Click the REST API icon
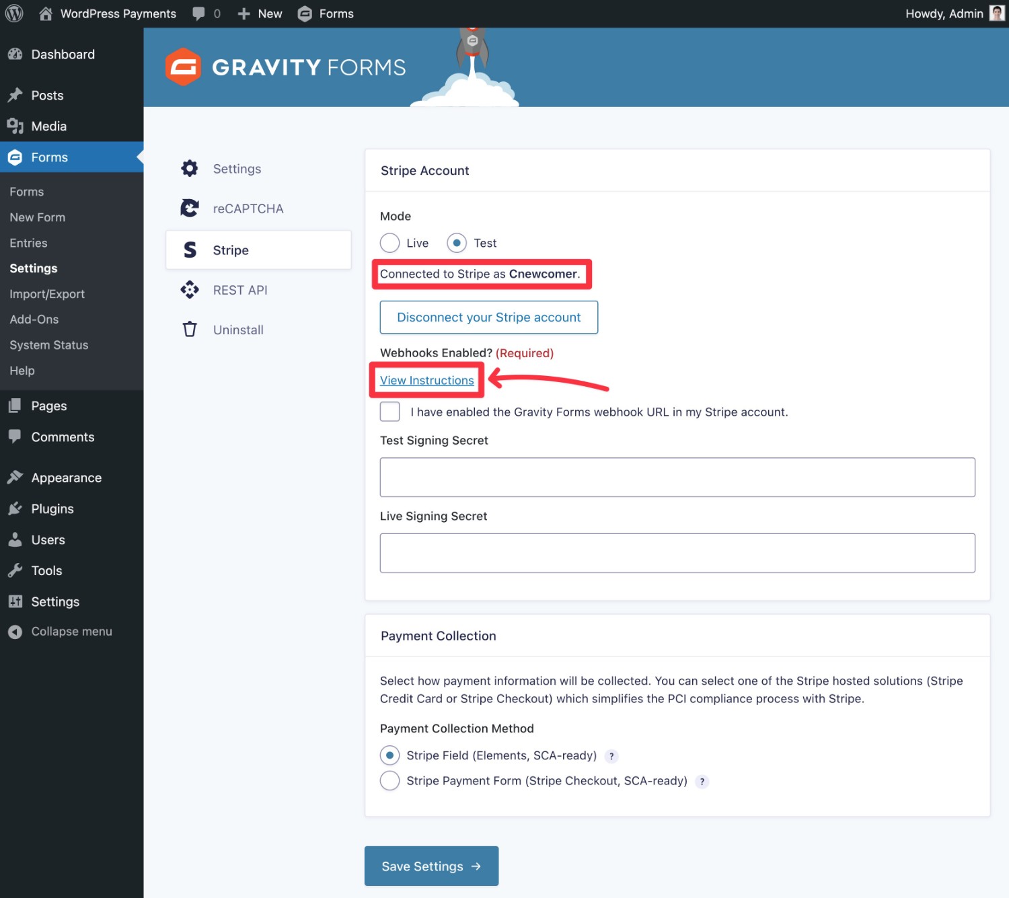The width and height of the screenshot is (1009, 898). click(x=190, y=289)
